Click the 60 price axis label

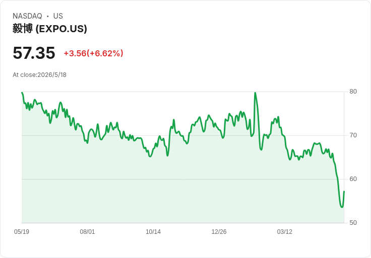click(x=353, y=179)
